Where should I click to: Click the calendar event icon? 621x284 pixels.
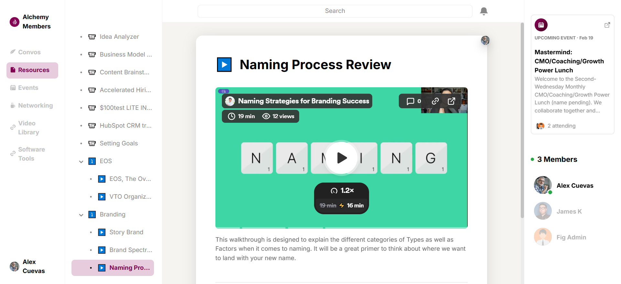coord(541,25)
